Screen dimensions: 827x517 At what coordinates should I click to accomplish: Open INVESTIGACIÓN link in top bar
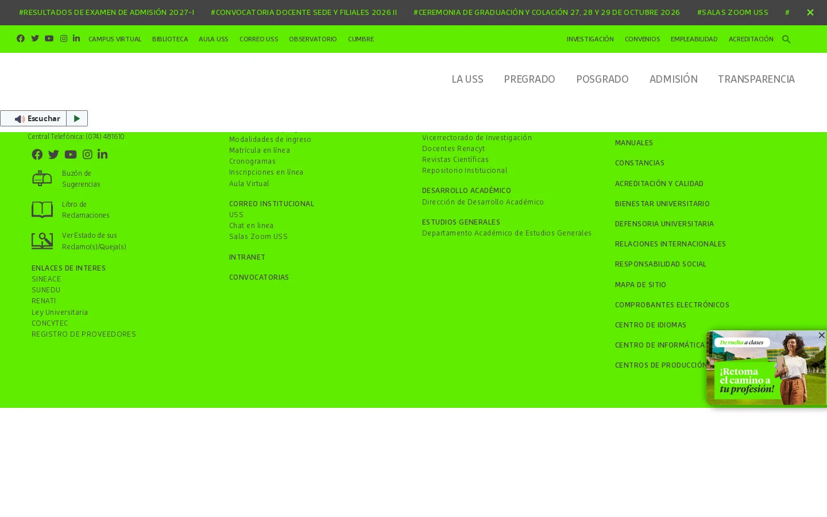(x=590, y=39)
